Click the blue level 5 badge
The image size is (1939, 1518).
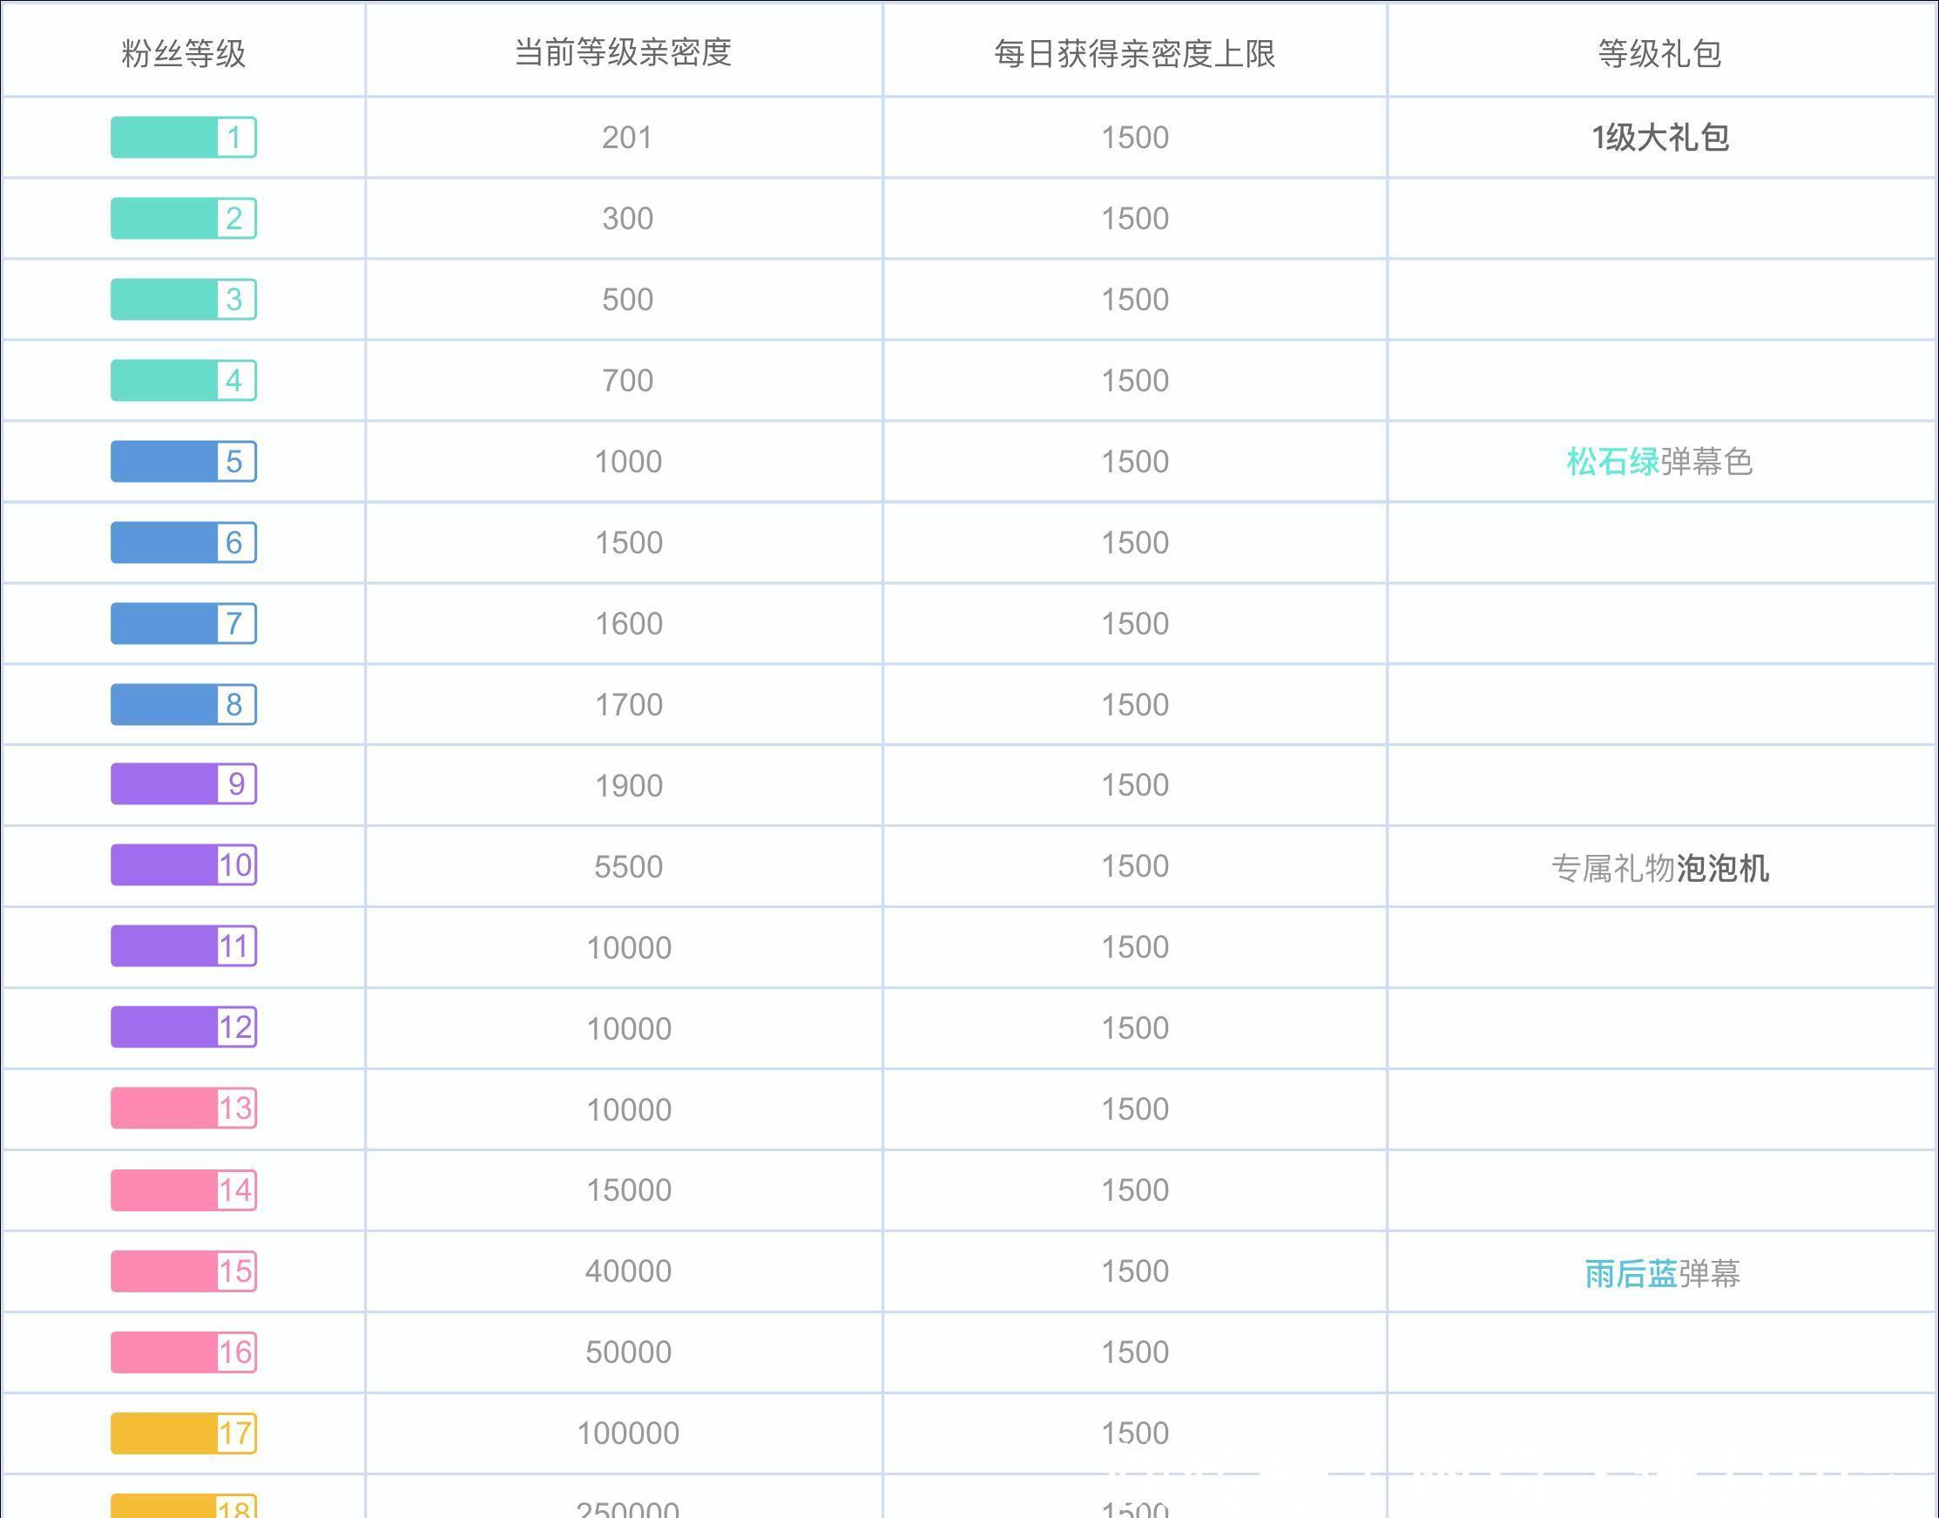coord(184,461)
